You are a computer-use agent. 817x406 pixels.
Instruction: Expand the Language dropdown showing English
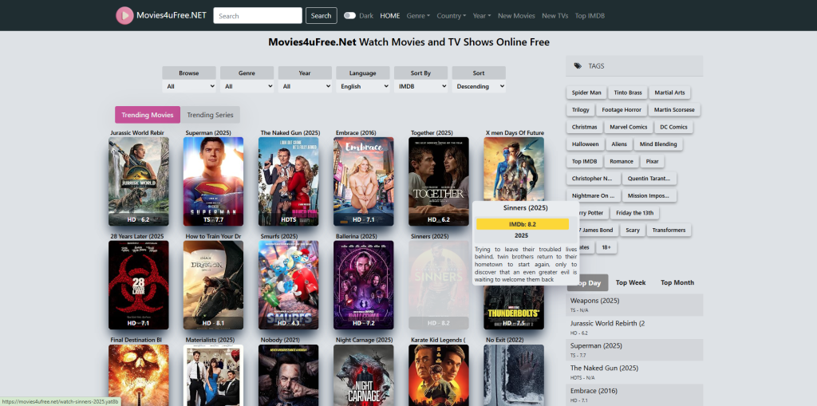[x=363, y=86]
